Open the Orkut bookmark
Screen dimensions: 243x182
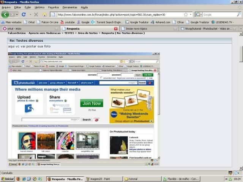click(29, 22)
